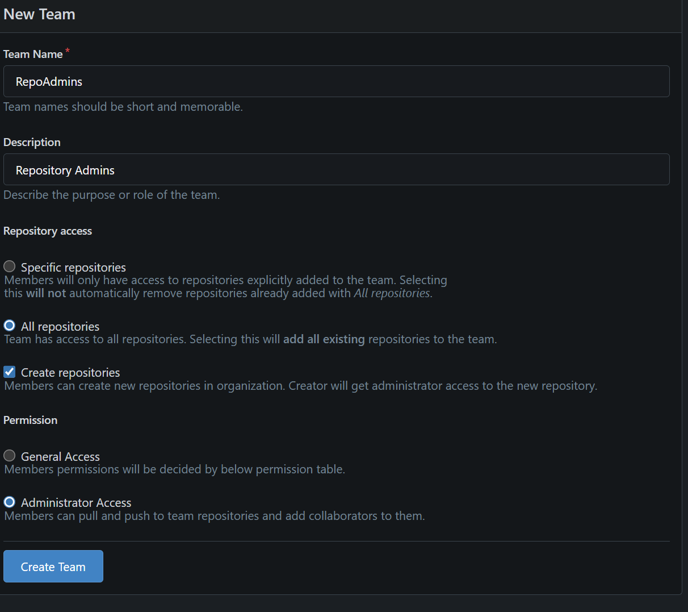Click the 'Repository access' section heading
The width and height of the screenshot is (688, 612).
pos(48,231)
